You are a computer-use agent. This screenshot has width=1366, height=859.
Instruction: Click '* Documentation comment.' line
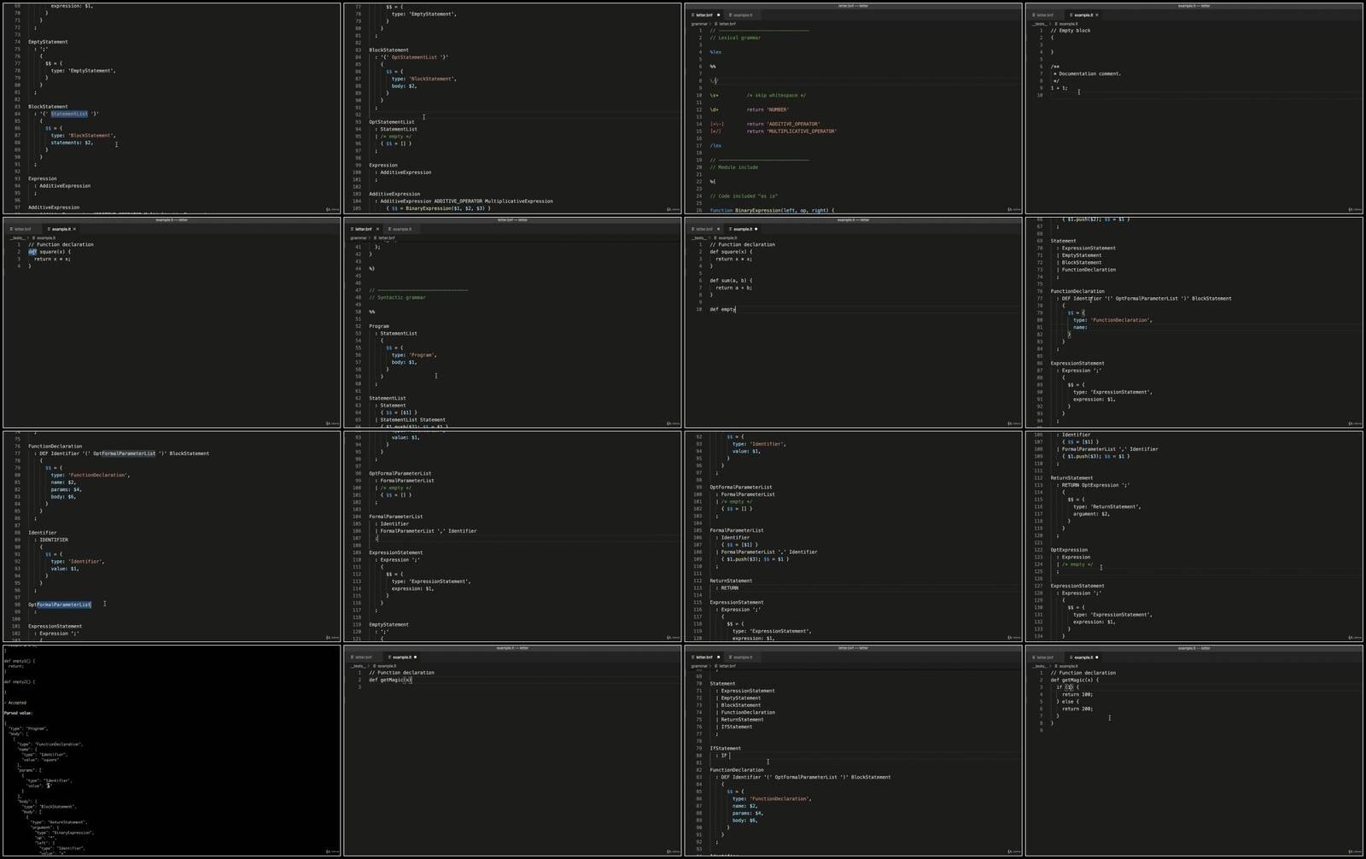point(1088,73)
